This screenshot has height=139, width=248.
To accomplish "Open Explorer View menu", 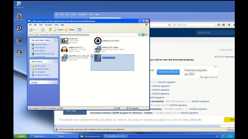I will pos(41,25).
